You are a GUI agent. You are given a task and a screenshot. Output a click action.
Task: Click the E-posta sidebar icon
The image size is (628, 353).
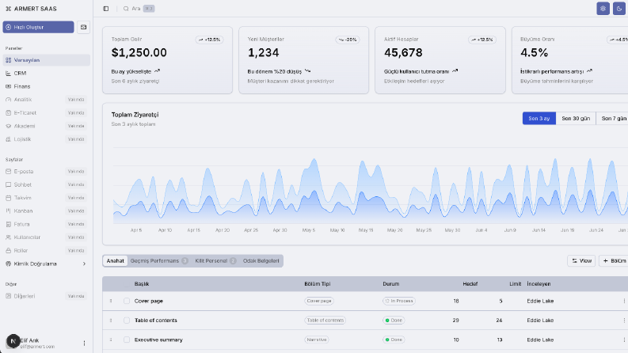9,171
